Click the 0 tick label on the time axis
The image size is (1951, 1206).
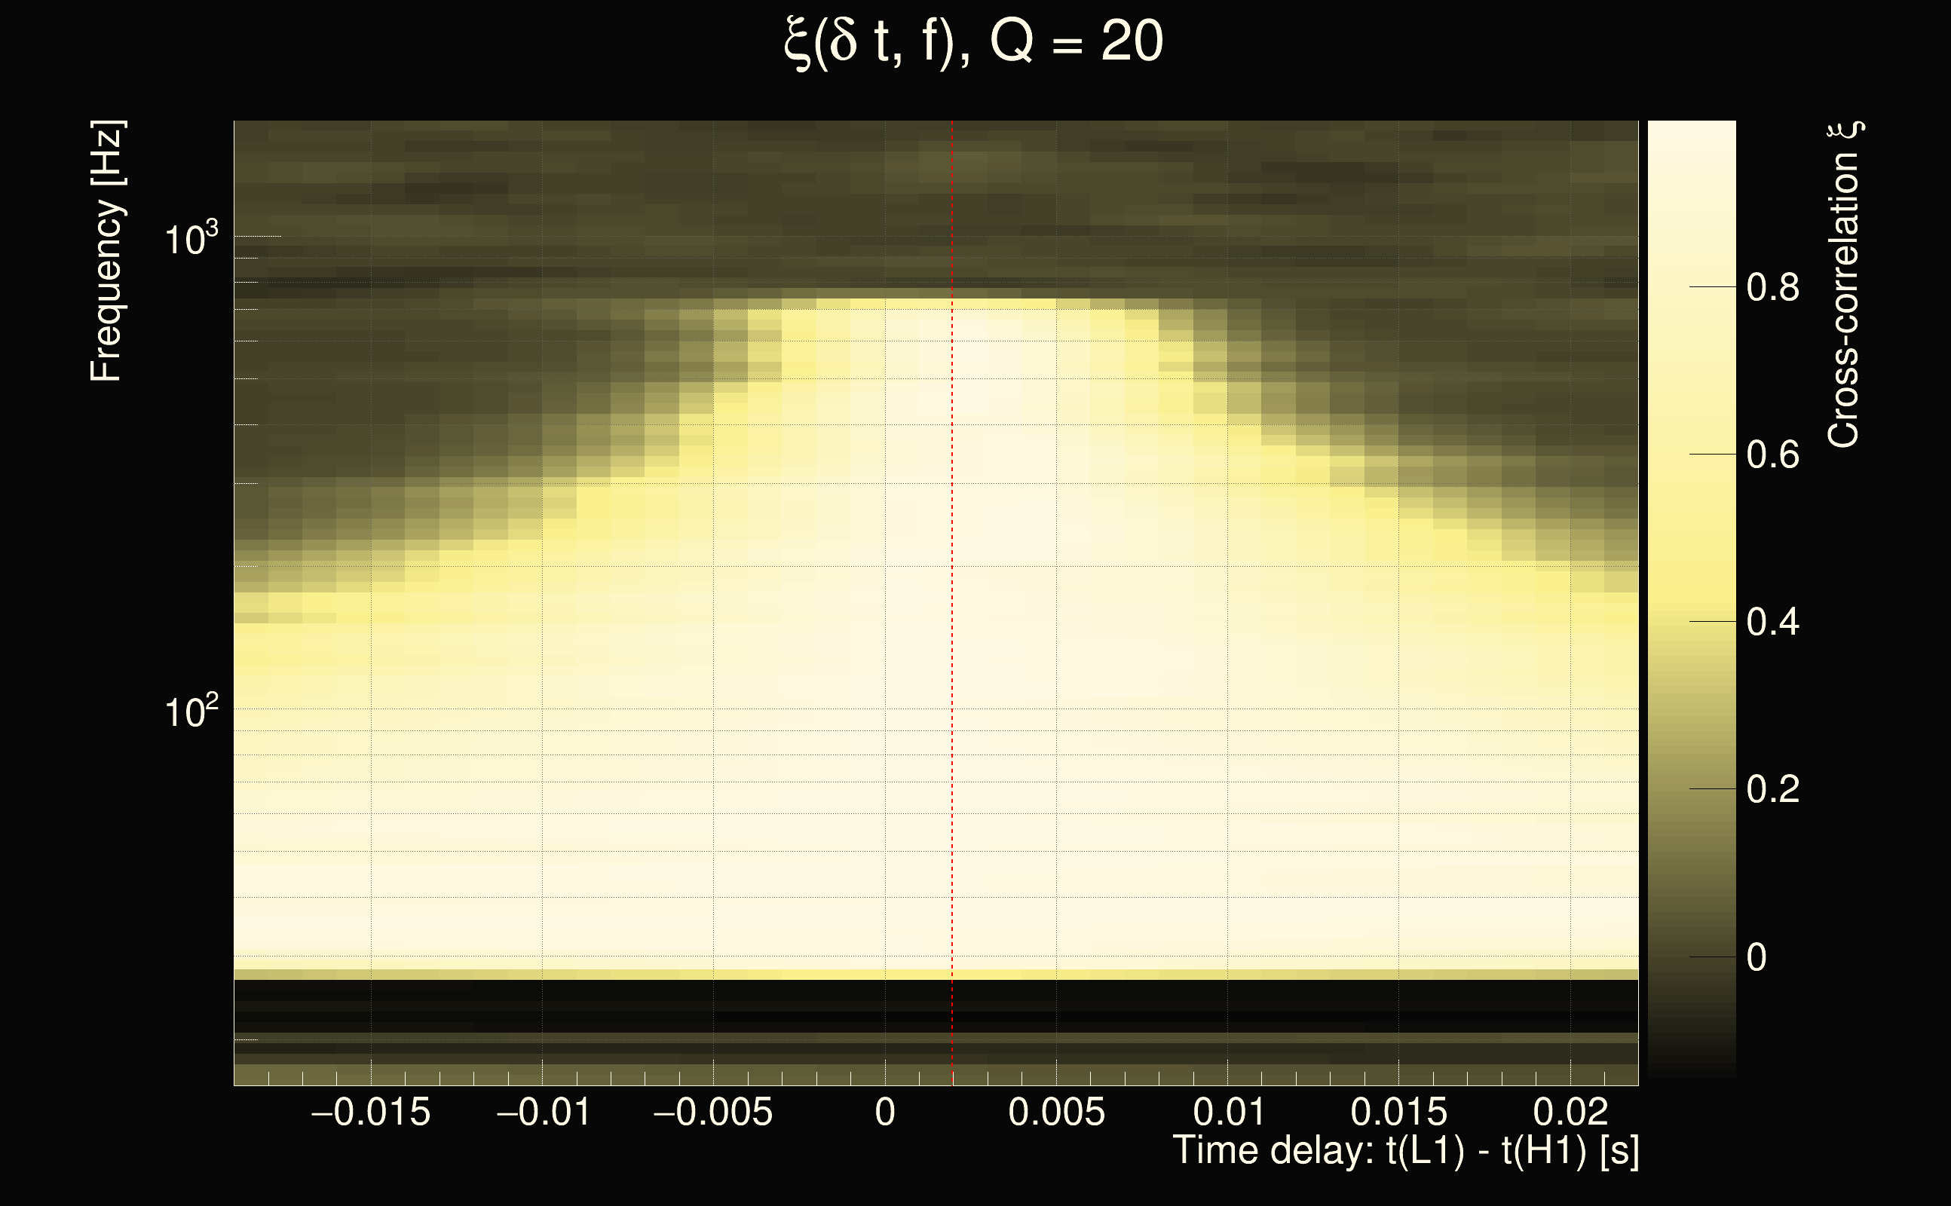(x=884, y=1113)
